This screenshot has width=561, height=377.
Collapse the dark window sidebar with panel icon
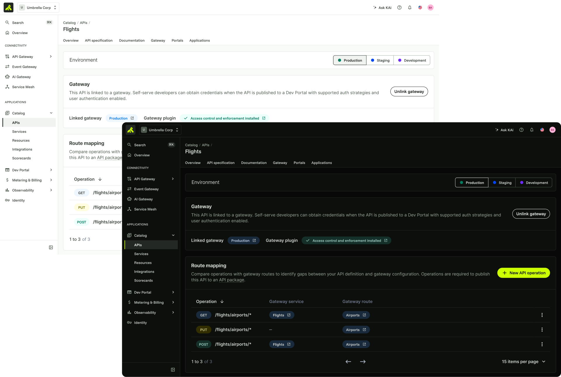[173, 370]
